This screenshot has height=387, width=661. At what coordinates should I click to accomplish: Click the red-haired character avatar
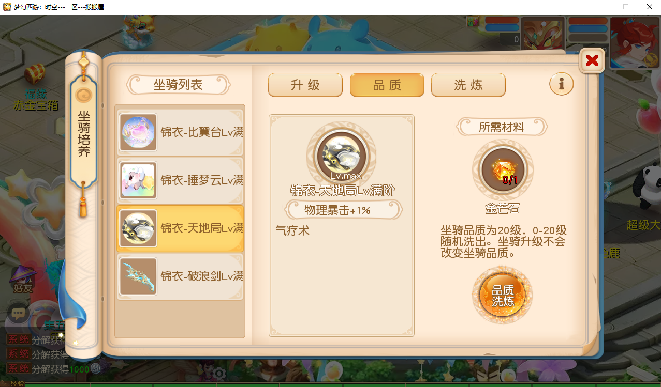pyautogui.click(x=635, y=43)
